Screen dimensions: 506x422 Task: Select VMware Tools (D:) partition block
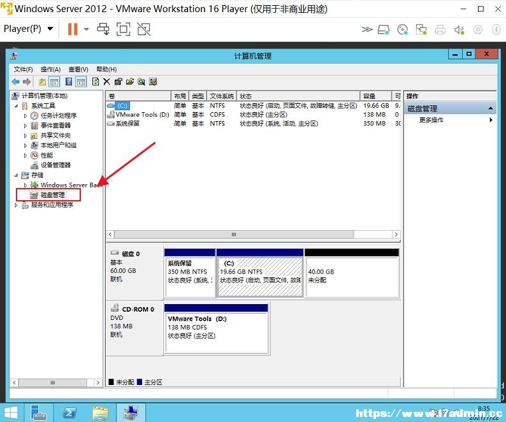pyautogui.click(x=216, y=329)
